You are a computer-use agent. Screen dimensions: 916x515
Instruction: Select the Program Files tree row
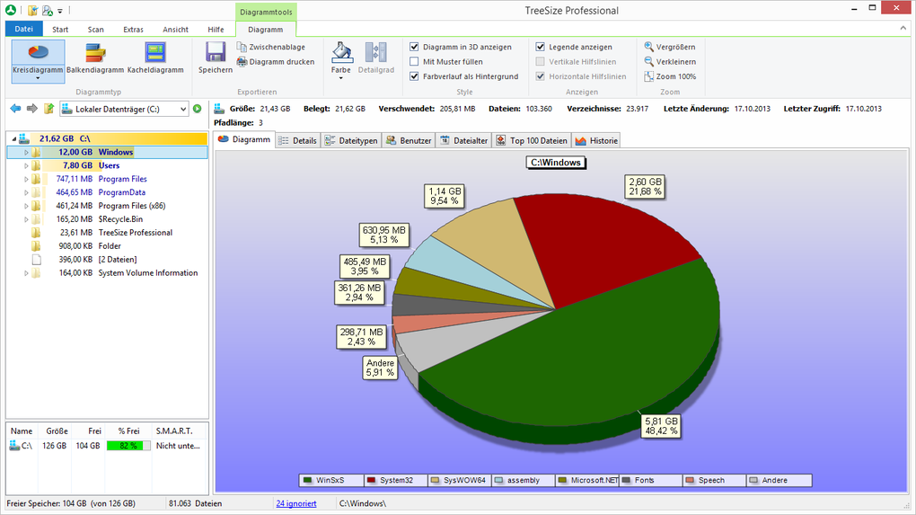point(108,179)
